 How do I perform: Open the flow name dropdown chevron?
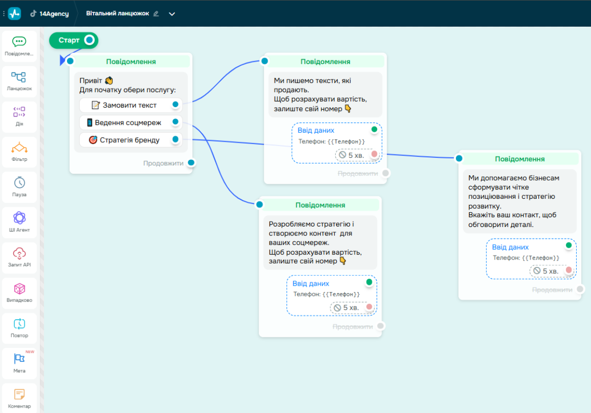(172, 14)
